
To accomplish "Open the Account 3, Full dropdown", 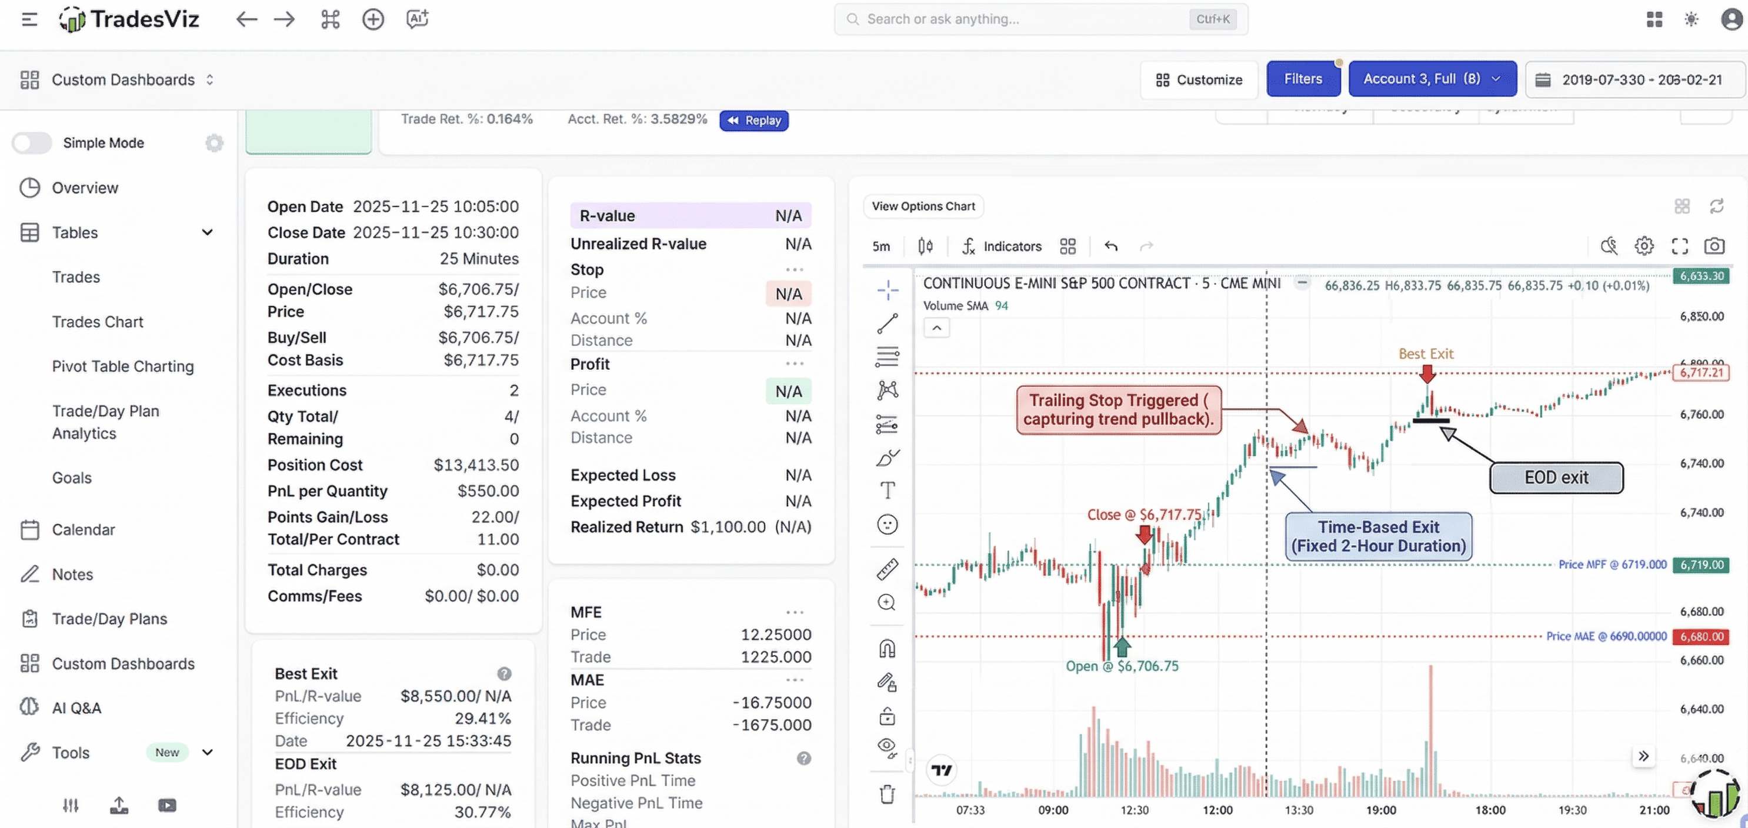I will 1432,79.
